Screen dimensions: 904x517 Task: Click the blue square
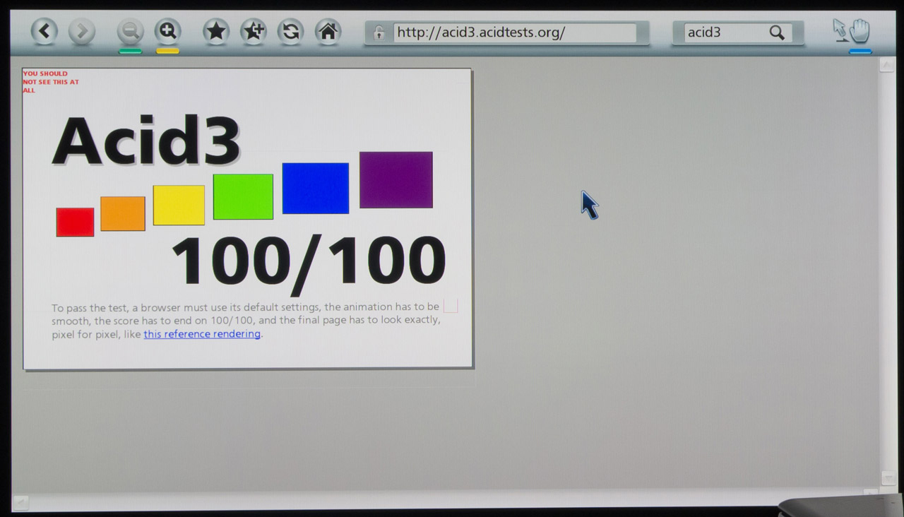316,188
